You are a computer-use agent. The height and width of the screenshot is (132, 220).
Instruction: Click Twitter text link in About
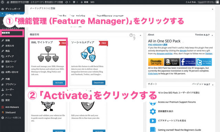click(x=209, y=54)
